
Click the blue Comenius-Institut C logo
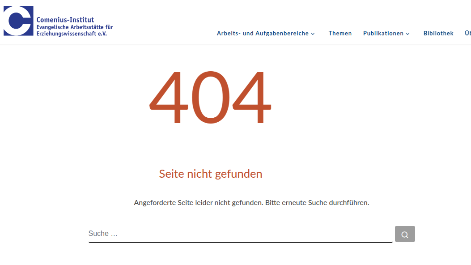coord(18,21)
